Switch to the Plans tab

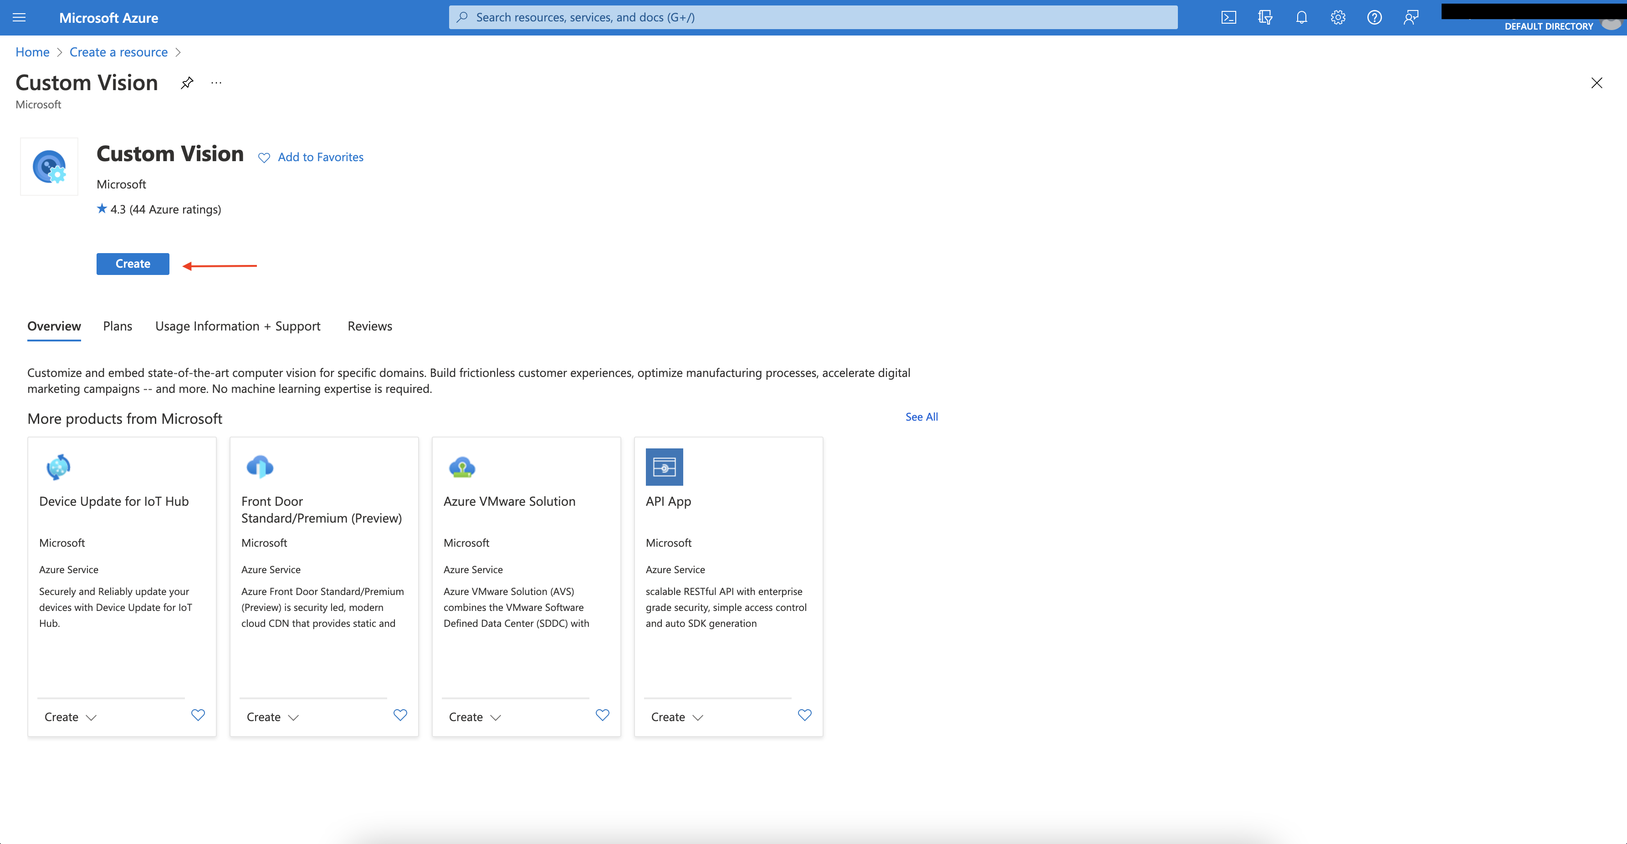pyautogui.click(x=118, y=326)
